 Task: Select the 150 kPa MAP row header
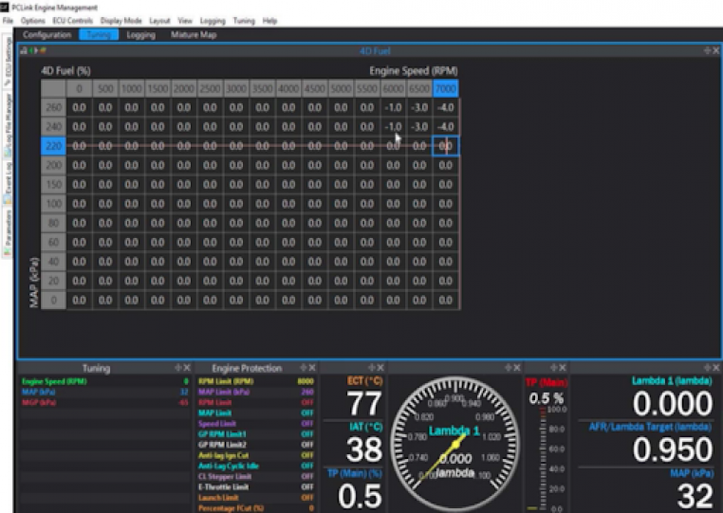[53, 184]
